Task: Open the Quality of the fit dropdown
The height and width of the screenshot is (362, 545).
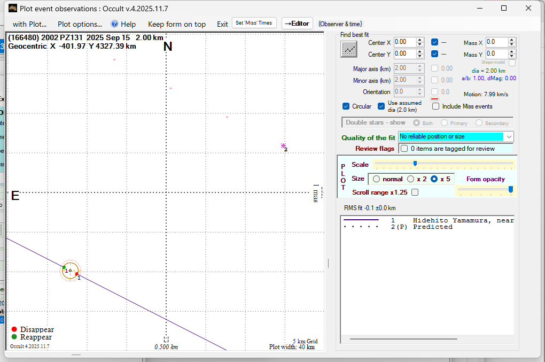Action: pyautogui.click(x=509, y=137)
